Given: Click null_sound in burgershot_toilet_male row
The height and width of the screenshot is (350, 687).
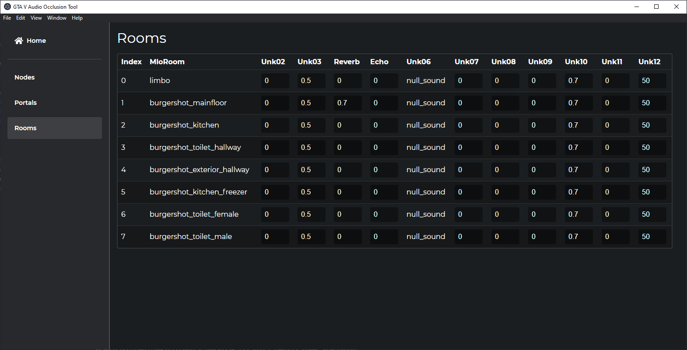Looking at the screenshot, I should click(x=426, y=236).
